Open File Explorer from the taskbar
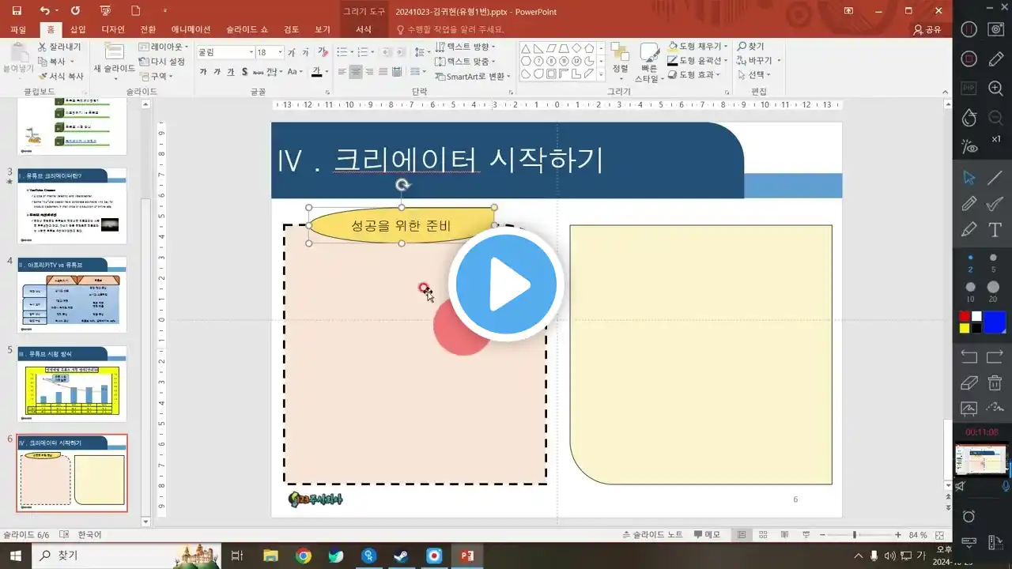Viewport: 1012px width, 569px height. tap(270, 556)
